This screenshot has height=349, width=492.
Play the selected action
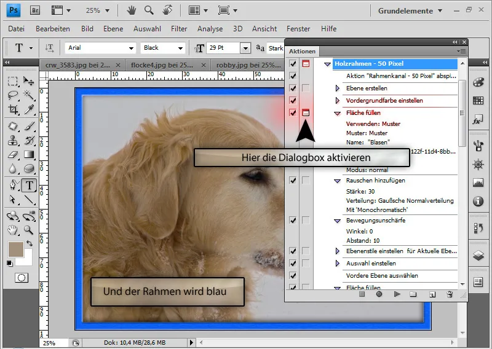point(397,294)
